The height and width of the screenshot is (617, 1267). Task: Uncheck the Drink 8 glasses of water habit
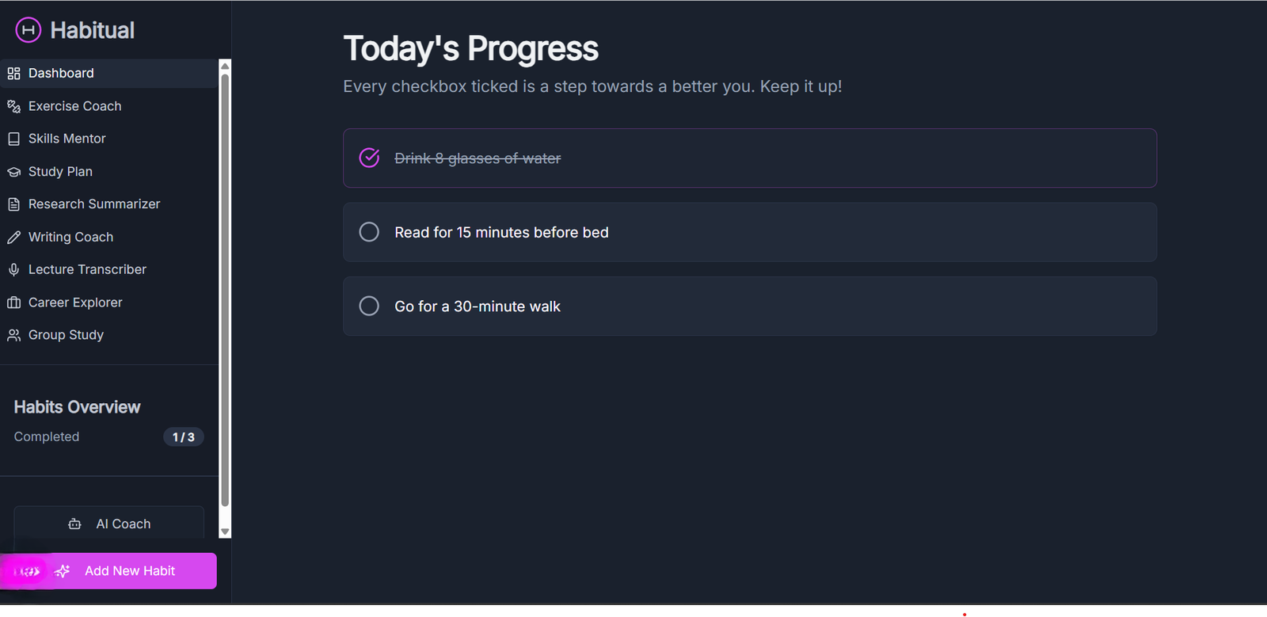pyautogui.click(x=369, y=158)
